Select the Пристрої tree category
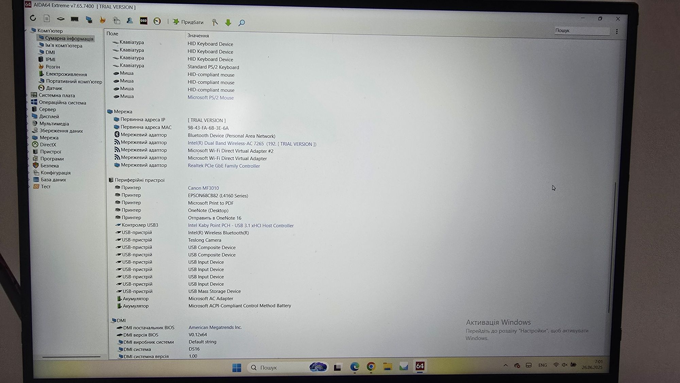Viewport: 680px width, 383px height. coord(50,152)
